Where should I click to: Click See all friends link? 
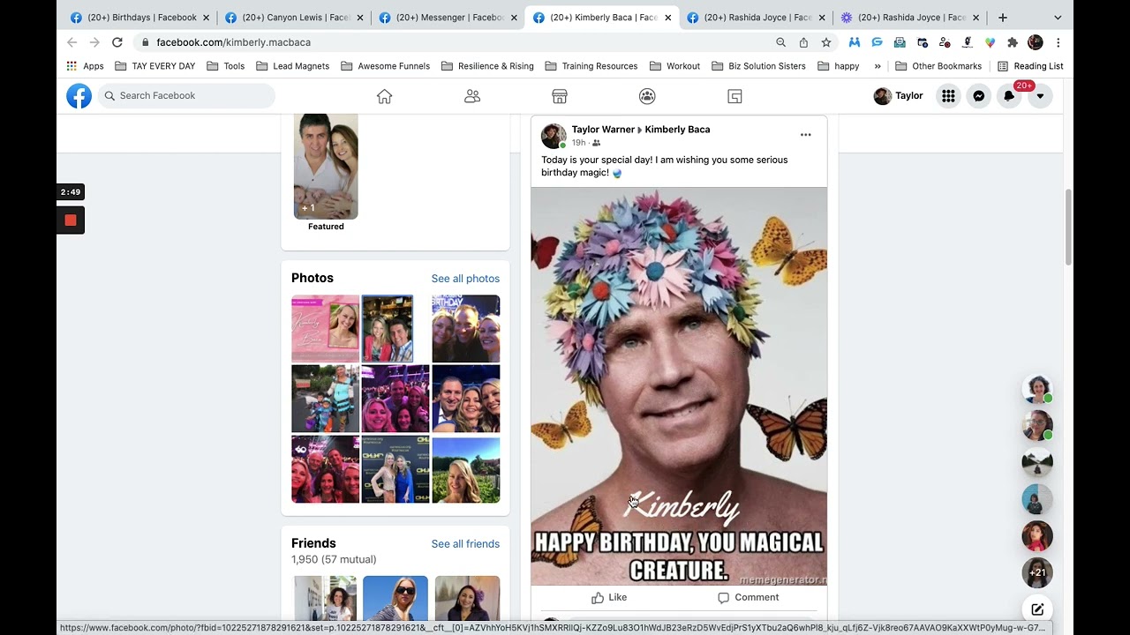465,544
